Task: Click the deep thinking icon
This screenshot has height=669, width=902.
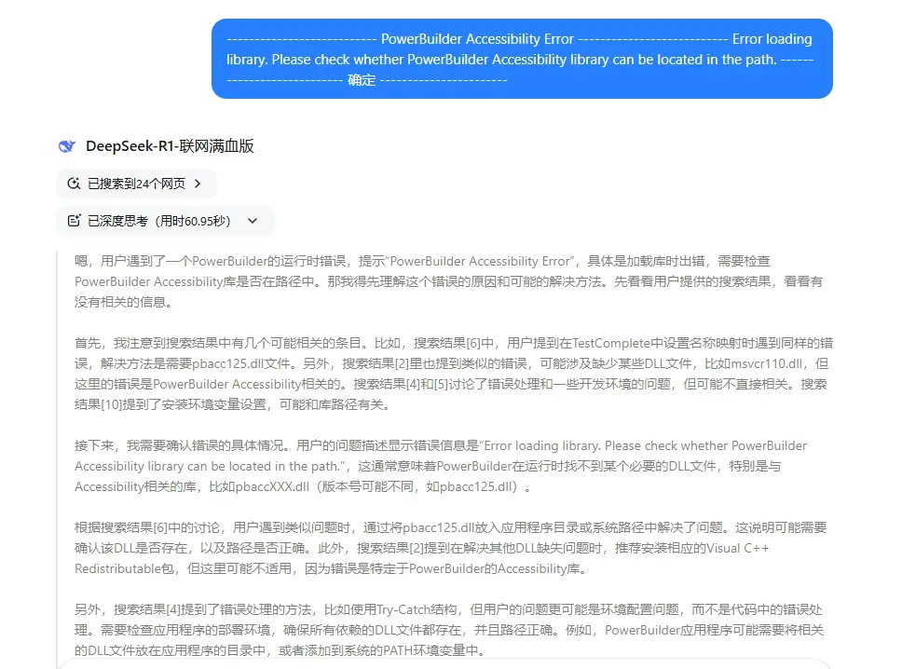Action: click(x=74, y=221)
